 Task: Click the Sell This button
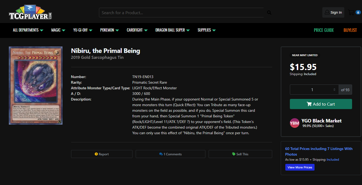pos(240,154)
